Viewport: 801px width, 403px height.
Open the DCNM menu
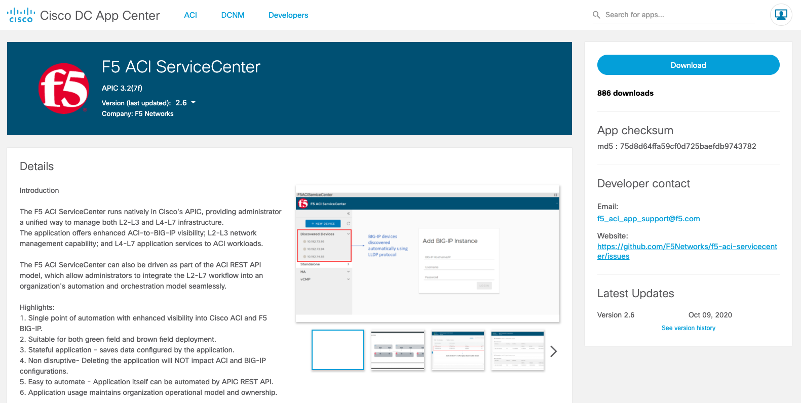tap(233, 15)
